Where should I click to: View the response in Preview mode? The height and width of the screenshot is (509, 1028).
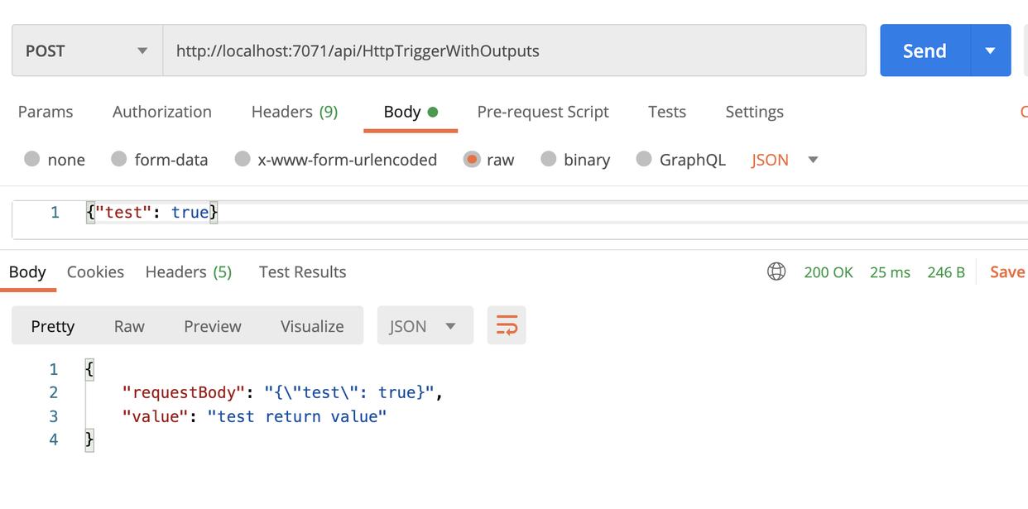(x=213, y=325)
